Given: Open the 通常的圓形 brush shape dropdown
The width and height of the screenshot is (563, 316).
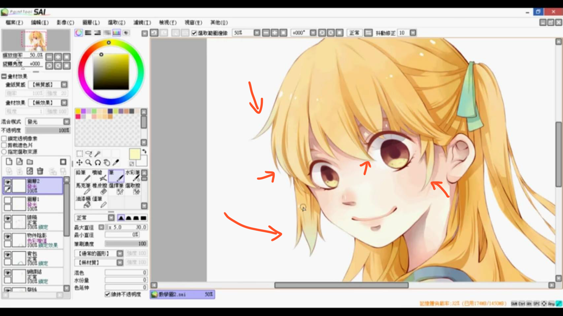Looking at the screenshot, I should click(120, 253).
